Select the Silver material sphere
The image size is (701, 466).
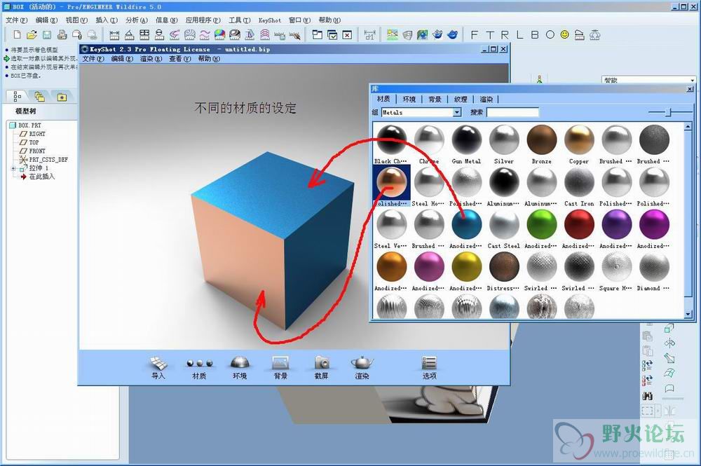point(504,139)
